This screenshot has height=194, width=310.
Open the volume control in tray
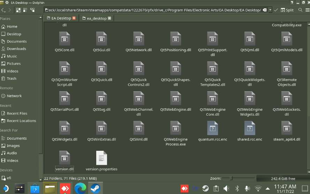tap(226, 188)
